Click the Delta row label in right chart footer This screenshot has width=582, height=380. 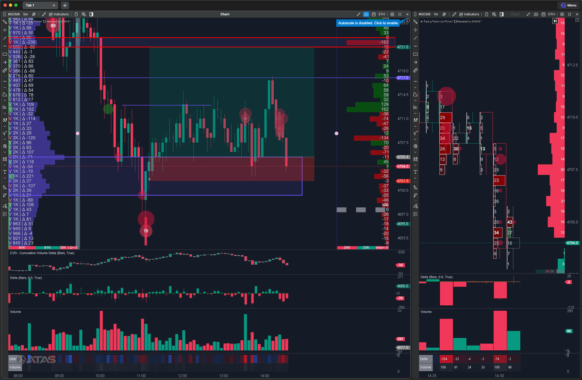click(425, 359)
